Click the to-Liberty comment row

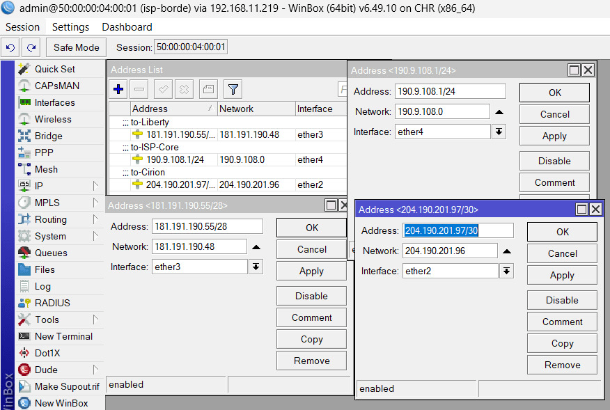(x=228, y=122)
